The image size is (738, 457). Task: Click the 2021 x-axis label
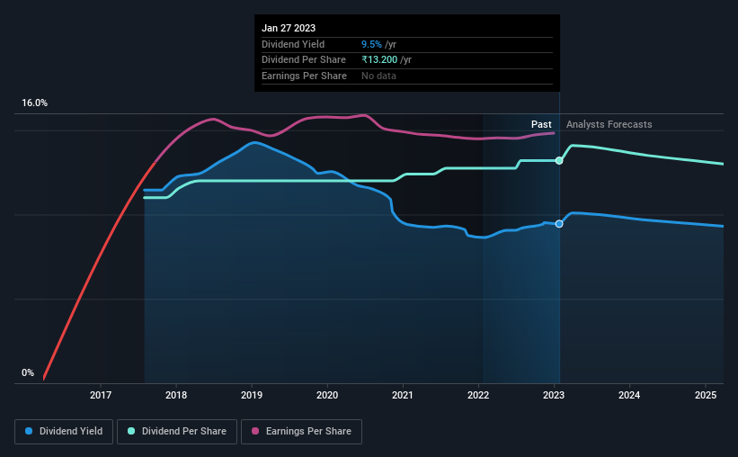(403, 395)
